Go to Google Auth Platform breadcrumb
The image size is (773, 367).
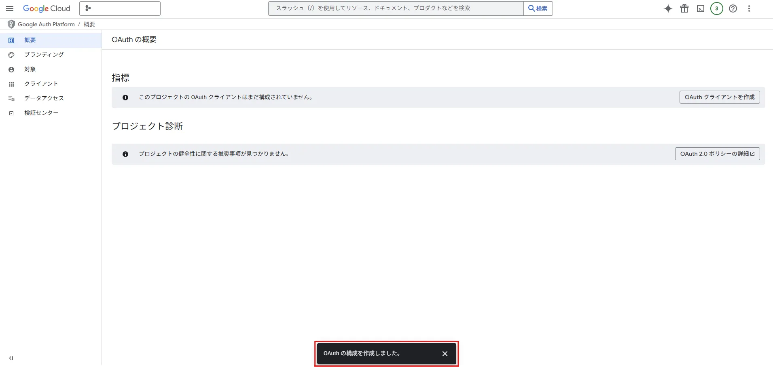46,24
